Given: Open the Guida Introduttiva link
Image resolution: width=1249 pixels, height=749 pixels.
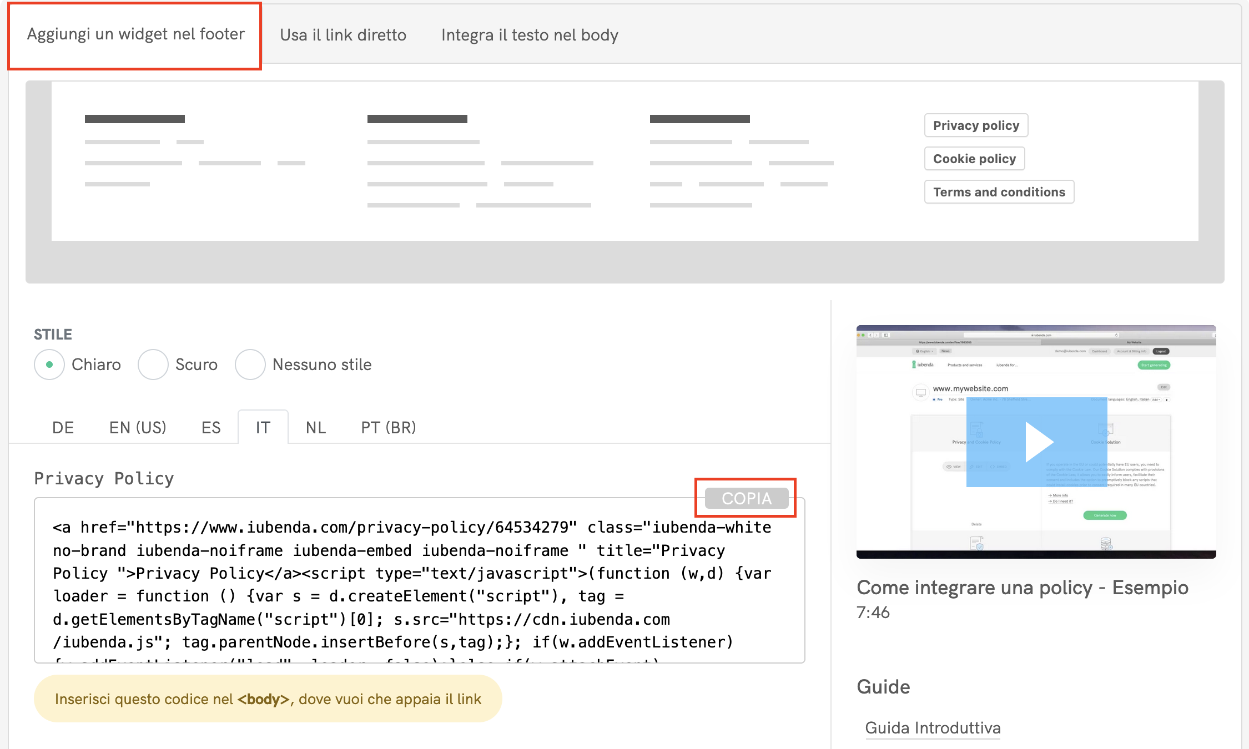Looking at the screenshot, I should pyautogui.click(x=933, y=728).
